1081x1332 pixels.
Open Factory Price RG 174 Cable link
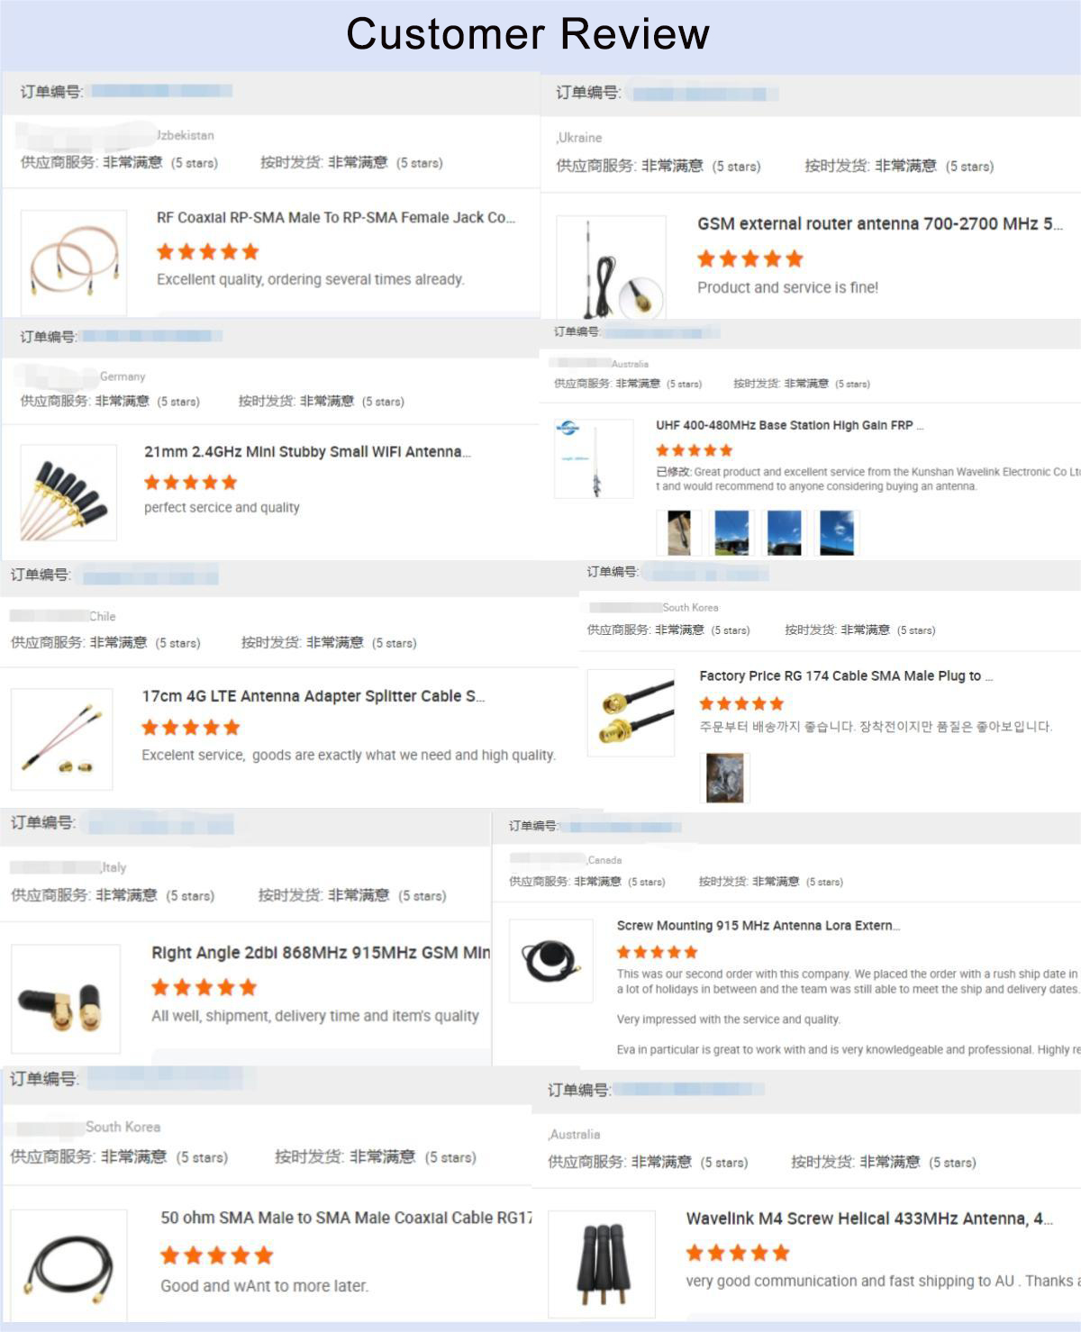(846, 675)
